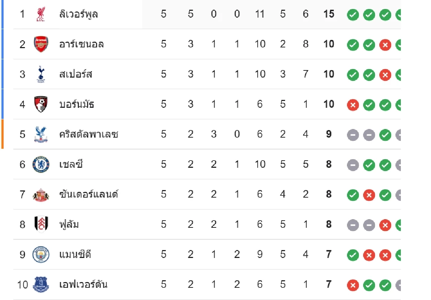Click Sunderland's red loss form indicator

coord(369,195)
